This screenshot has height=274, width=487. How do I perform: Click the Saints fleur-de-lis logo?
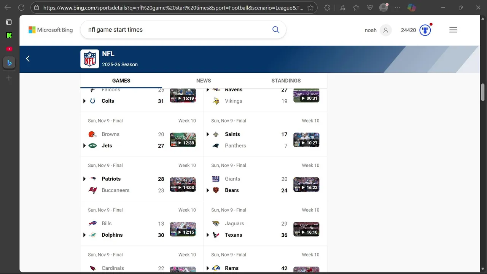tap(216, 134)
